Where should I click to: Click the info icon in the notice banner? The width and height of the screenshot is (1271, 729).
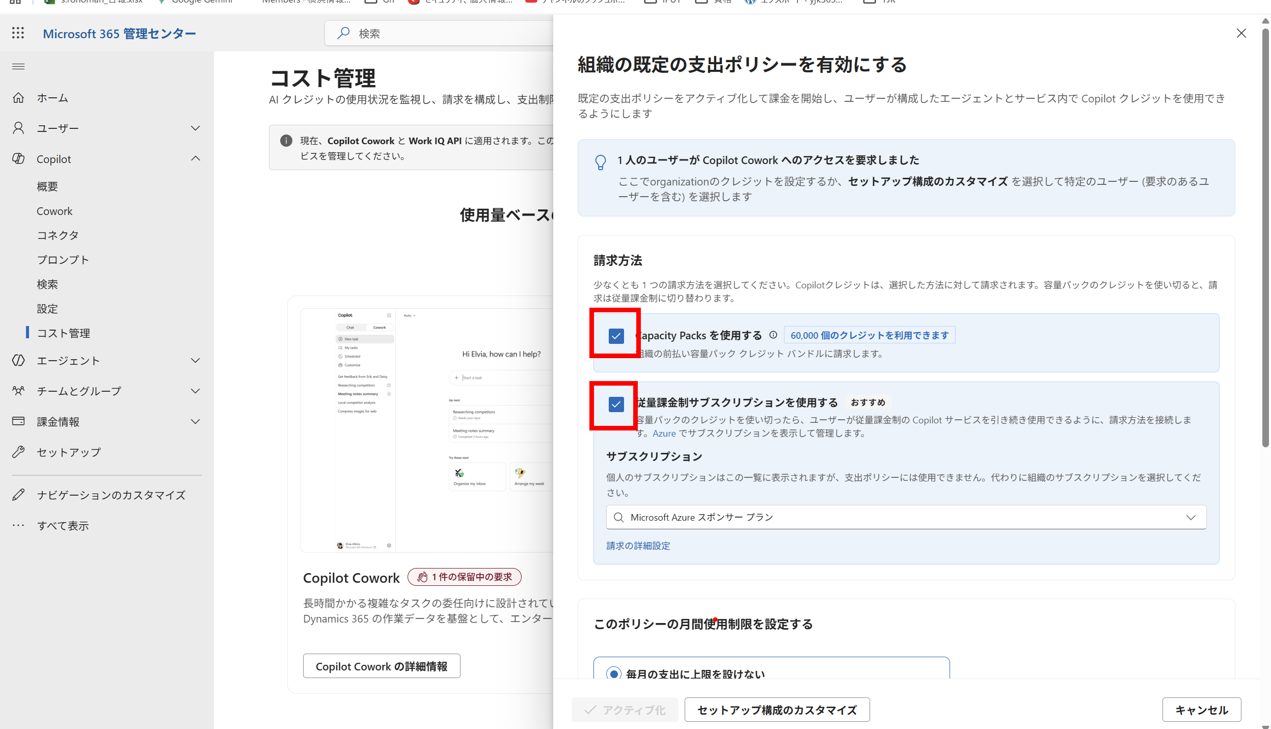(x=286, y=141)
